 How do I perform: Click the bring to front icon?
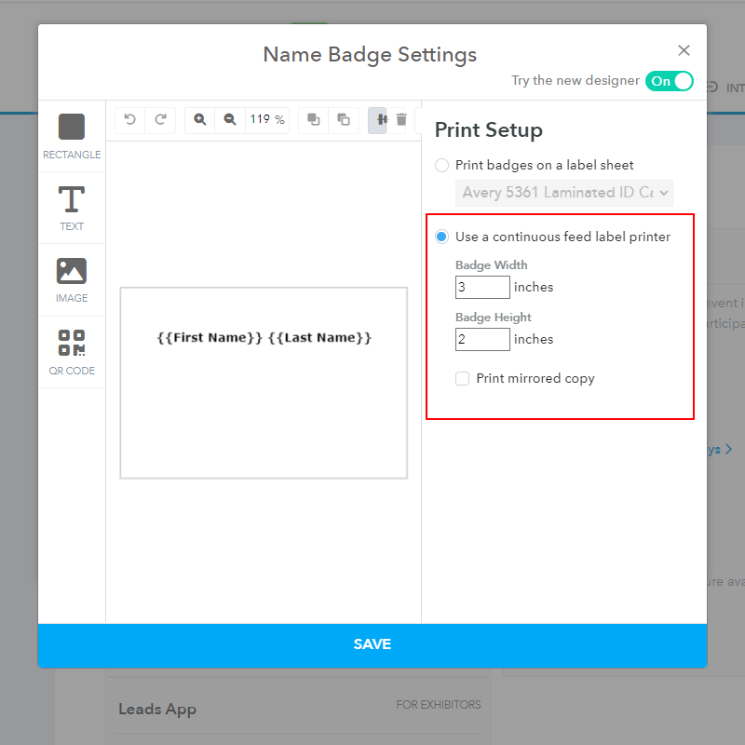(x=314, y=119)
